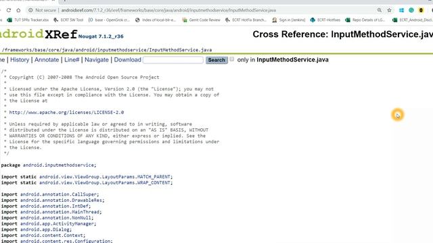Open the yellow shield extension icon
Viewport: 433px width, 243px height.
(x=421, y=10)
